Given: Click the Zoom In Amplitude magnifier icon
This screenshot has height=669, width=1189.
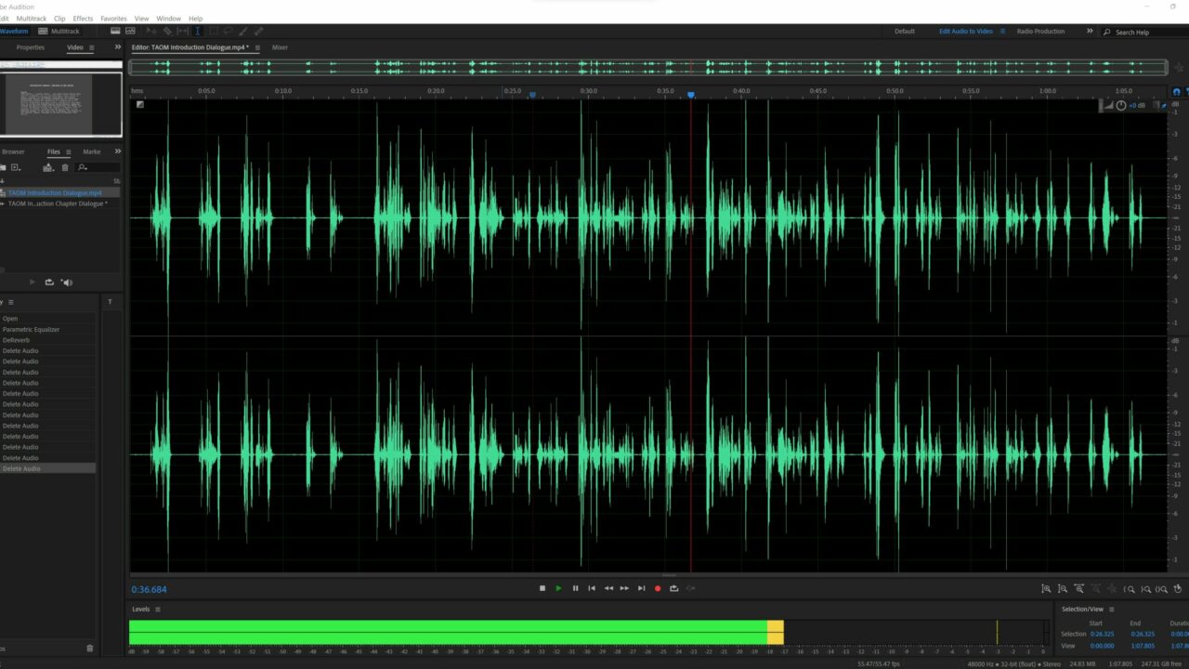Looking at the screenshot, I should click(x=1046, y=588).
